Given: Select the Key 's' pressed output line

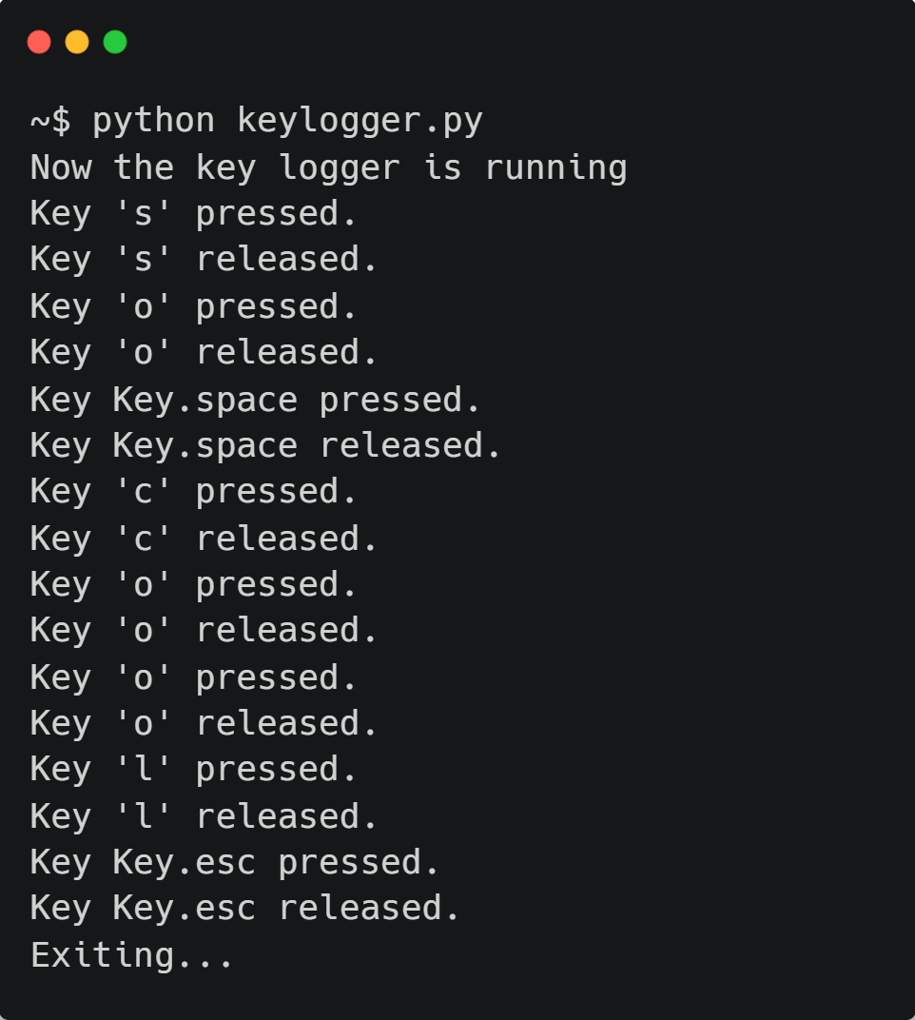Looking at the screenshot, I should [193, 215].
